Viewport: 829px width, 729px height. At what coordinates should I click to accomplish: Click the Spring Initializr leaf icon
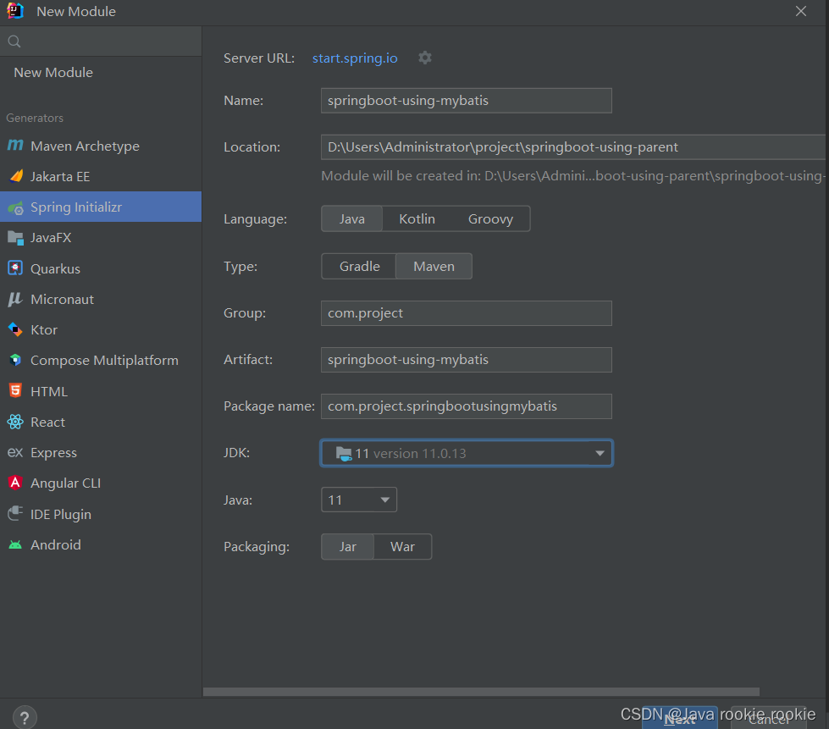tap(16, 207)
